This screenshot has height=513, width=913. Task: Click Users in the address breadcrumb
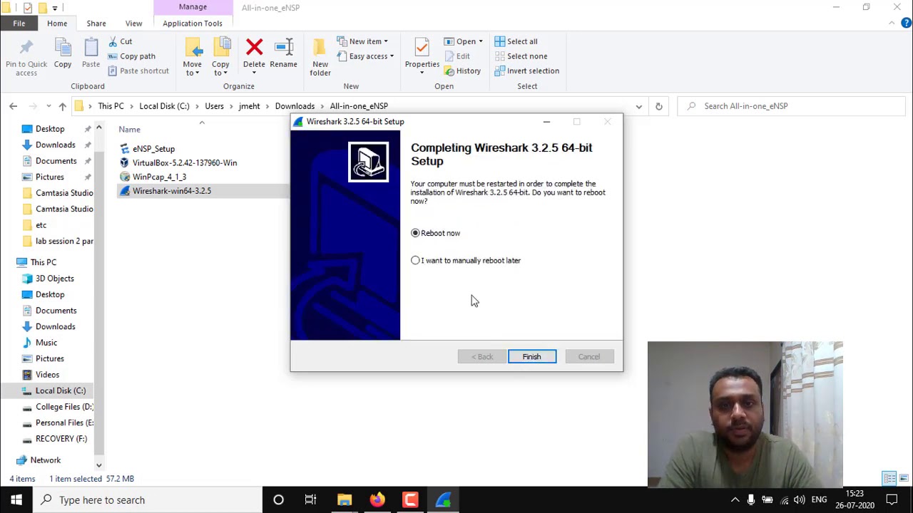(214, 106)
